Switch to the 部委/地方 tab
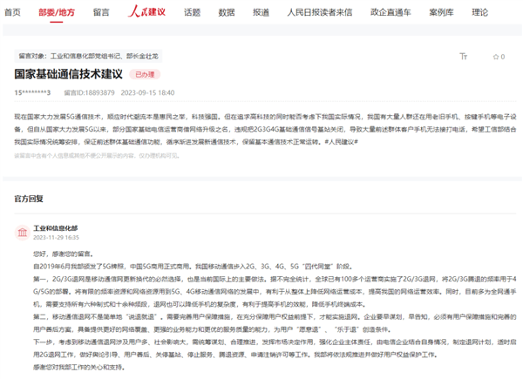523x379 pixels. pos(57,13)
